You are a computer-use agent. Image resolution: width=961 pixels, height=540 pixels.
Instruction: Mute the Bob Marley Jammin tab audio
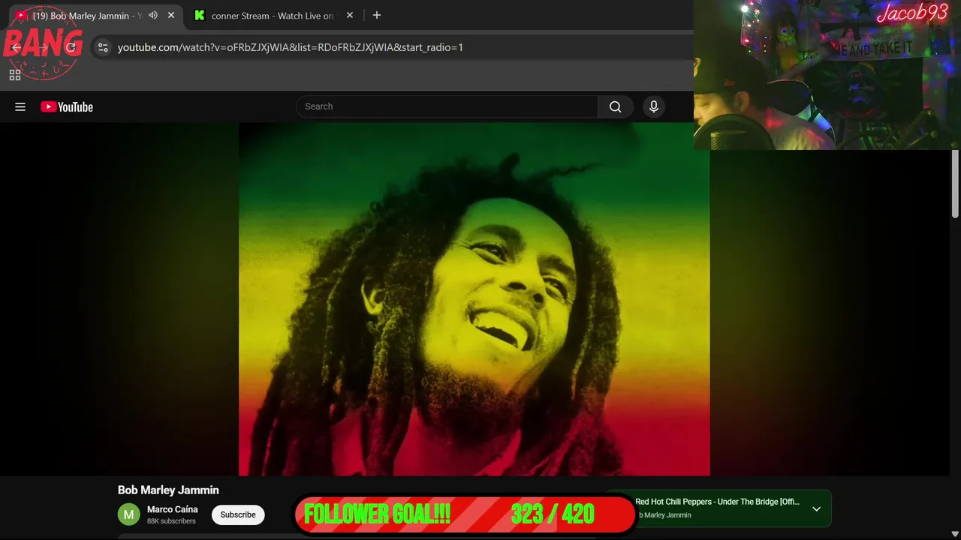153,15
